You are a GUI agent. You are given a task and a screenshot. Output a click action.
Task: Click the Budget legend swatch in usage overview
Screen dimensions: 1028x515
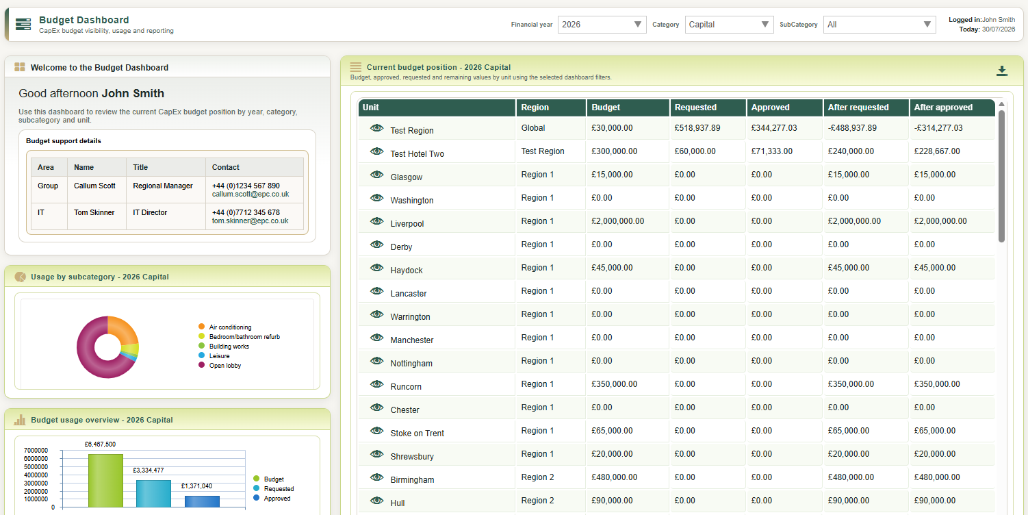tap(257, 479)
